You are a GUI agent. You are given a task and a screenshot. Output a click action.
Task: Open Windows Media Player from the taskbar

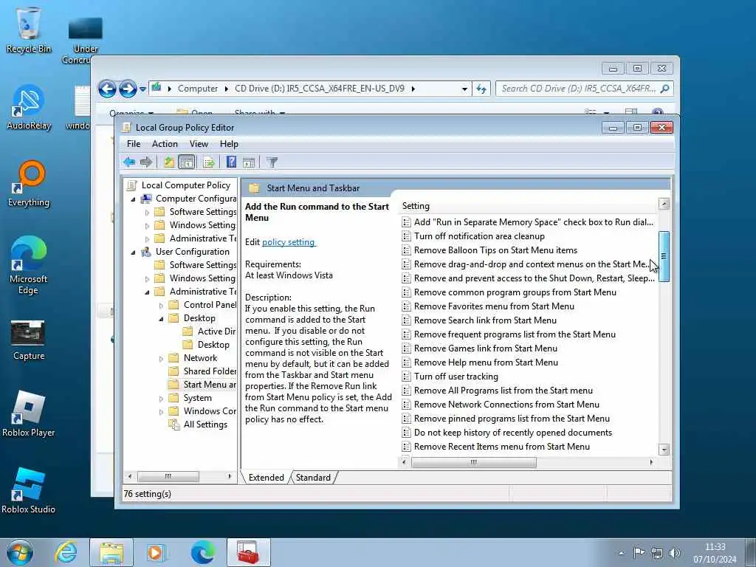[156, 552]
